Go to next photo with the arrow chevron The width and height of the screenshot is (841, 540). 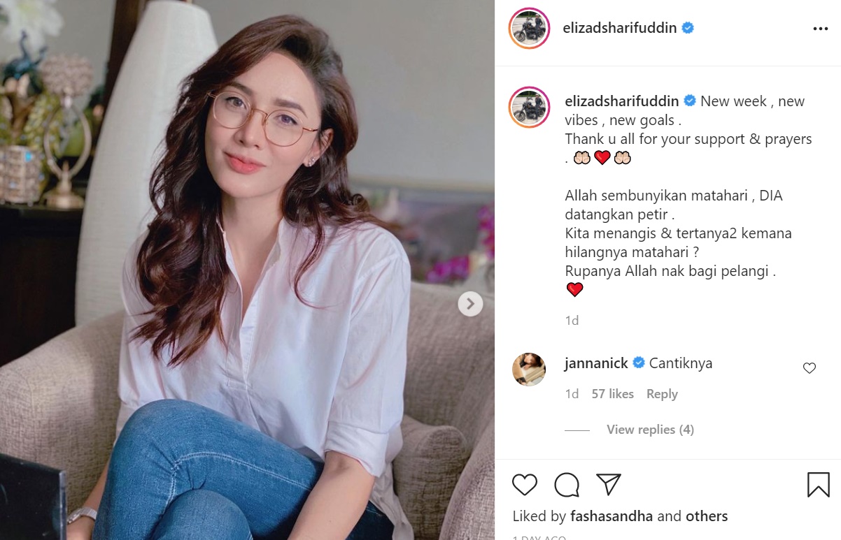[x=471, y=304]
